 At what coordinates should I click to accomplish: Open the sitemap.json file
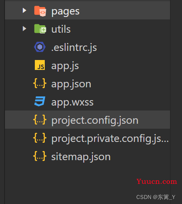point(81,157)
